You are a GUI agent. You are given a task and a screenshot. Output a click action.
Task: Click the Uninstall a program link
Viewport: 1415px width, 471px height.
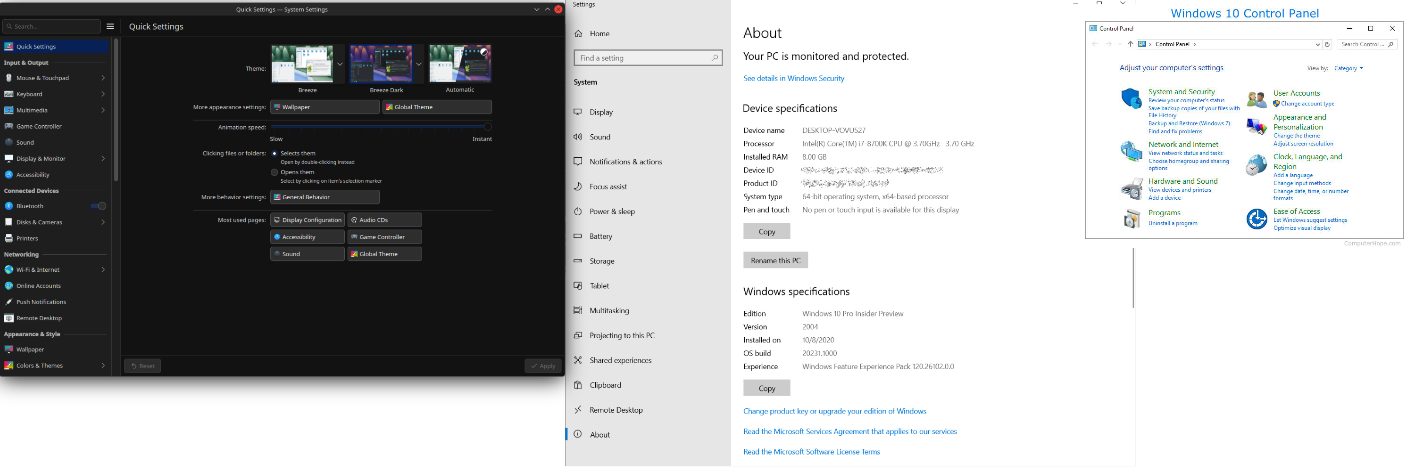coord(1173,224)
